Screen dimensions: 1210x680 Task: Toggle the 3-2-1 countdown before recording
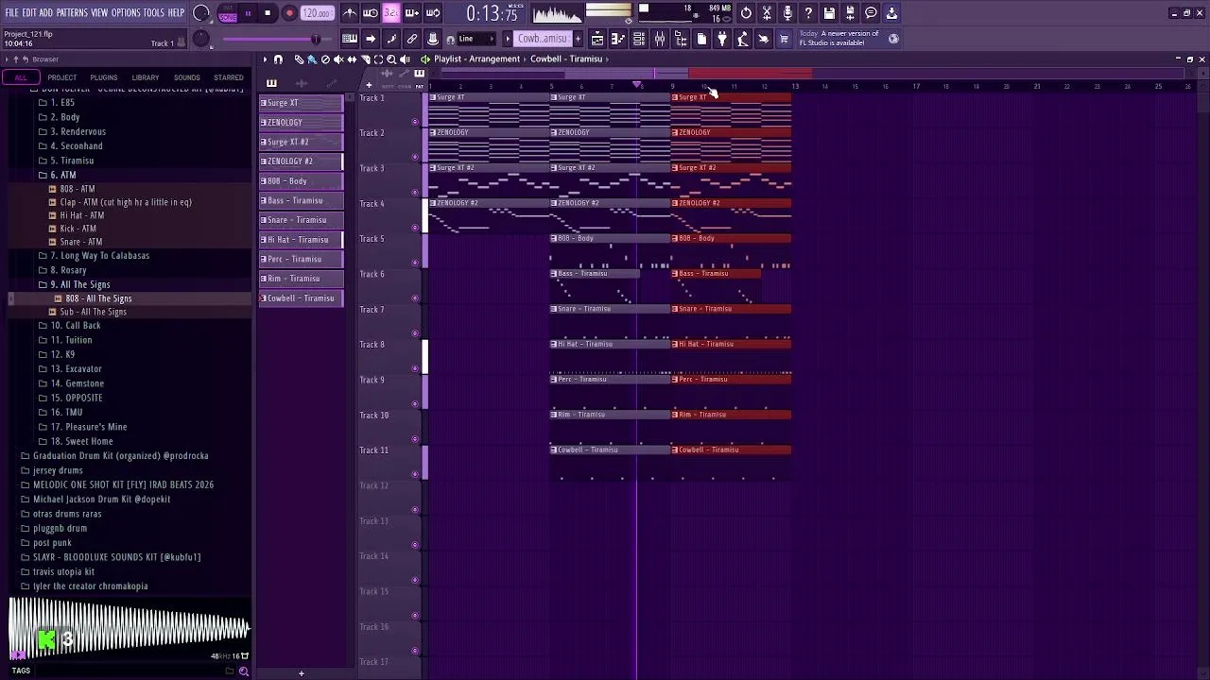pyautogui.click(x=391, y=13)
